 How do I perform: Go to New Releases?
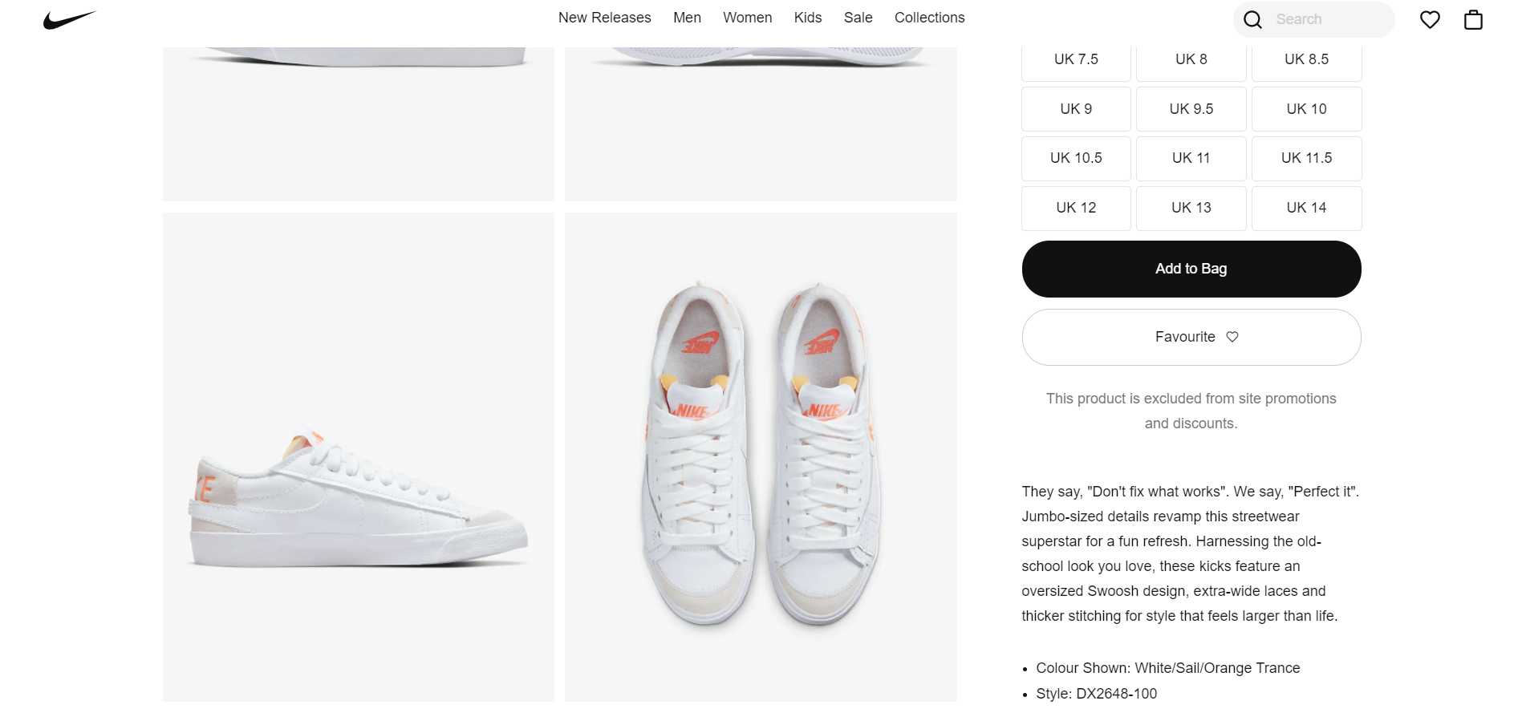[x=604, y=17]
